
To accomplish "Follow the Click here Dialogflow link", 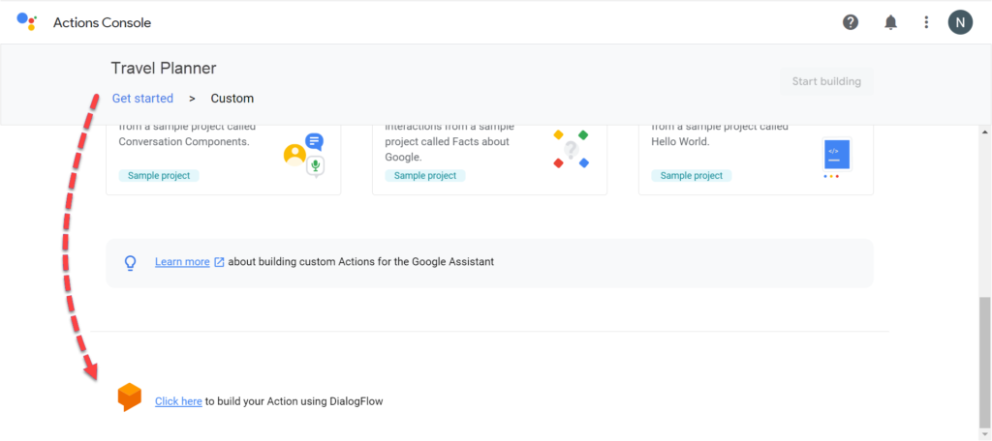I will pos(178,401).
